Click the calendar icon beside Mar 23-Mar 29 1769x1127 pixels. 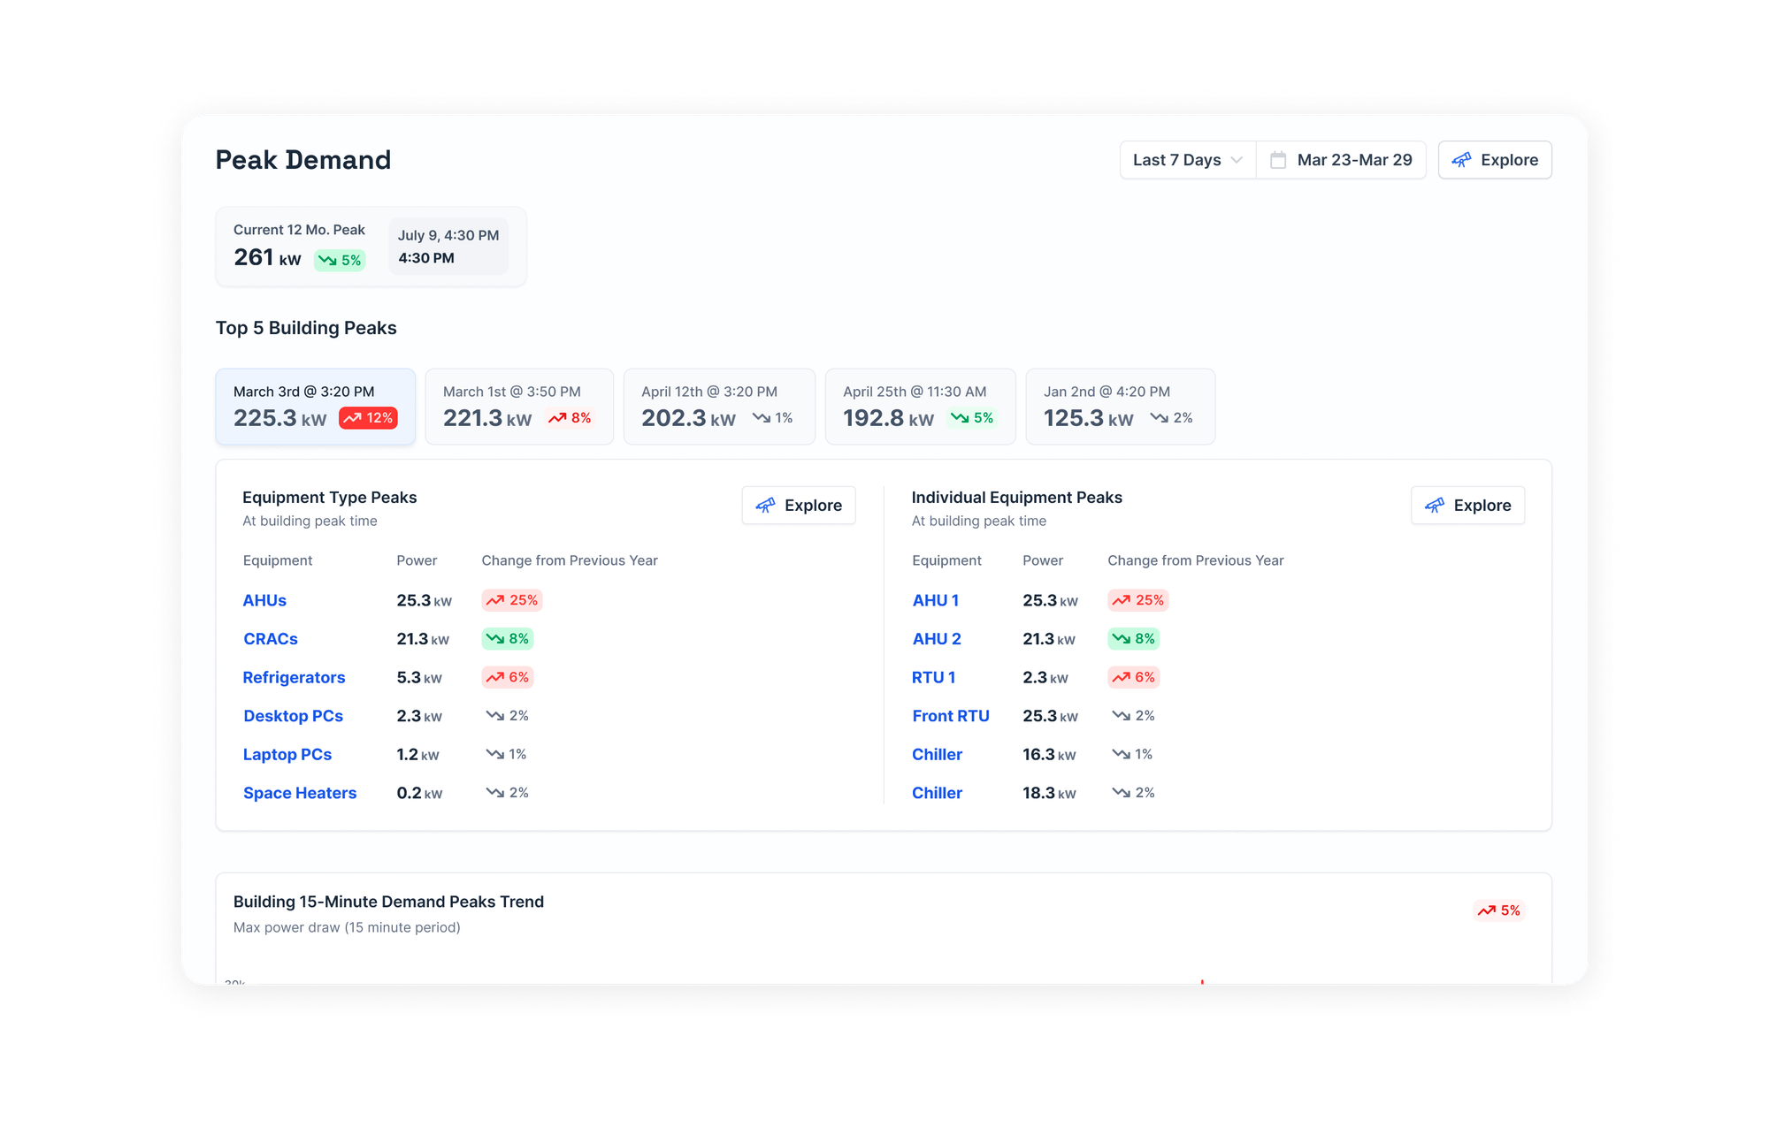pyautogui.click(x=1278, y=160)
